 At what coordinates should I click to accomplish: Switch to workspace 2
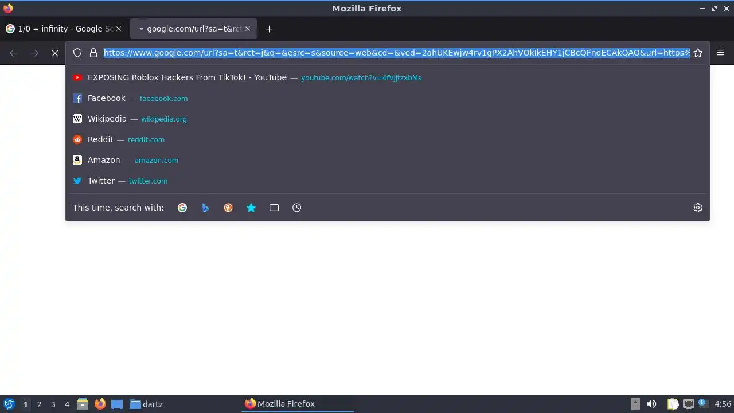(x=39, y=404)
